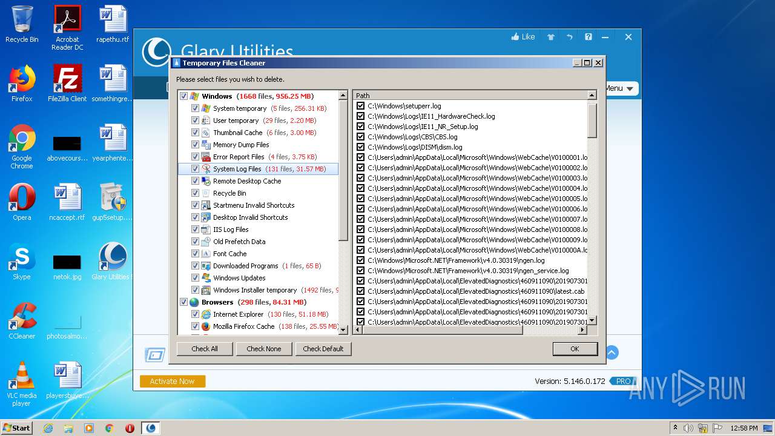Uncheck the ngen_service.log file checkbox
The image size is (775, 436).
point(361,271)
